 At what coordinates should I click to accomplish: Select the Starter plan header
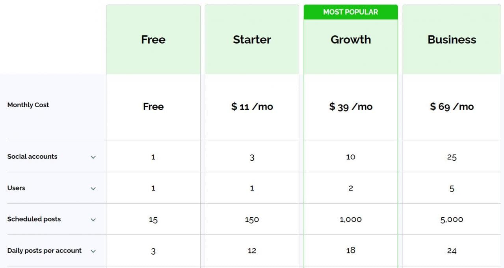(252, 40)
